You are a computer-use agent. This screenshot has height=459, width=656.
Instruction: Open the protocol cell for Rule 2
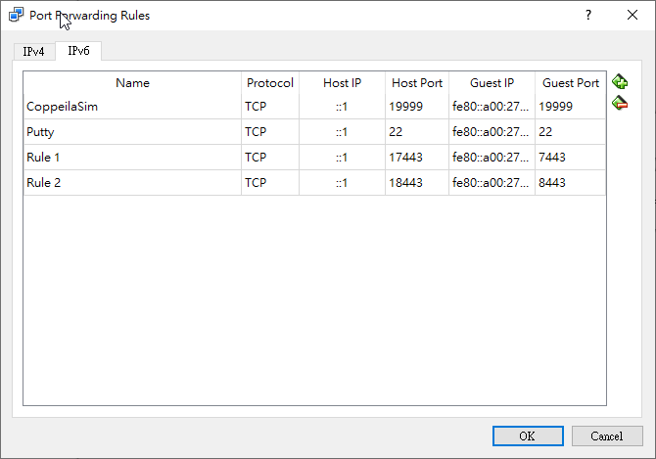(x=269, y=182)
